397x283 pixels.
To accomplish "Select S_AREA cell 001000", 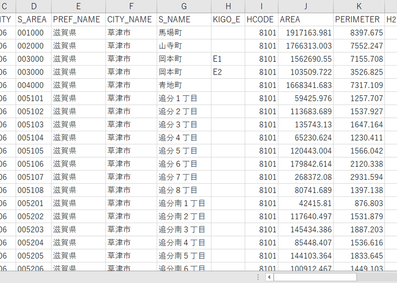I will pos(34,33).
